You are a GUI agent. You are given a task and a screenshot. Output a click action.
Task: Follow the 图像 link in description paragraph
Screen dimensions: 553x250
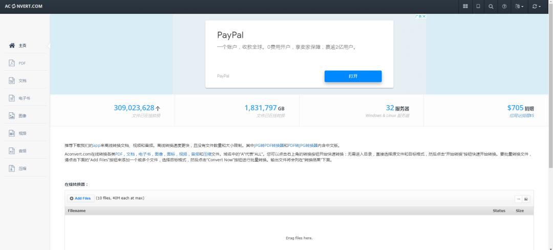point(158,154)
